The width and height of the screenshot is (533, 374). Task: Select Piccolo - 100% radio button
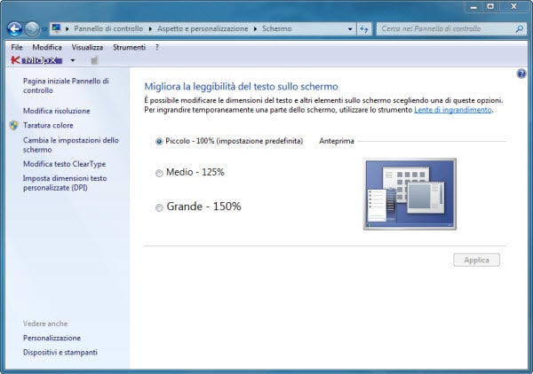tap(159, 142)
